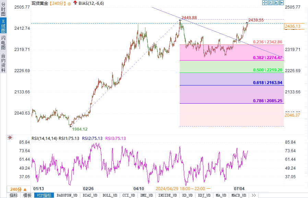Viewport: 308px width, 198px height.
Task: Switch to the 模板 bottom tab
Action: click(x=27, y=195)
